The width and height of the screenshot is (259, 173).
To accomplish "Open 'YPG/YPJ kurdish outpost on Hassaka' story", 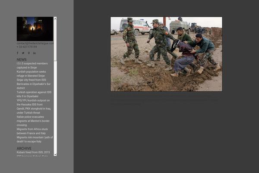I will (33, 103).
